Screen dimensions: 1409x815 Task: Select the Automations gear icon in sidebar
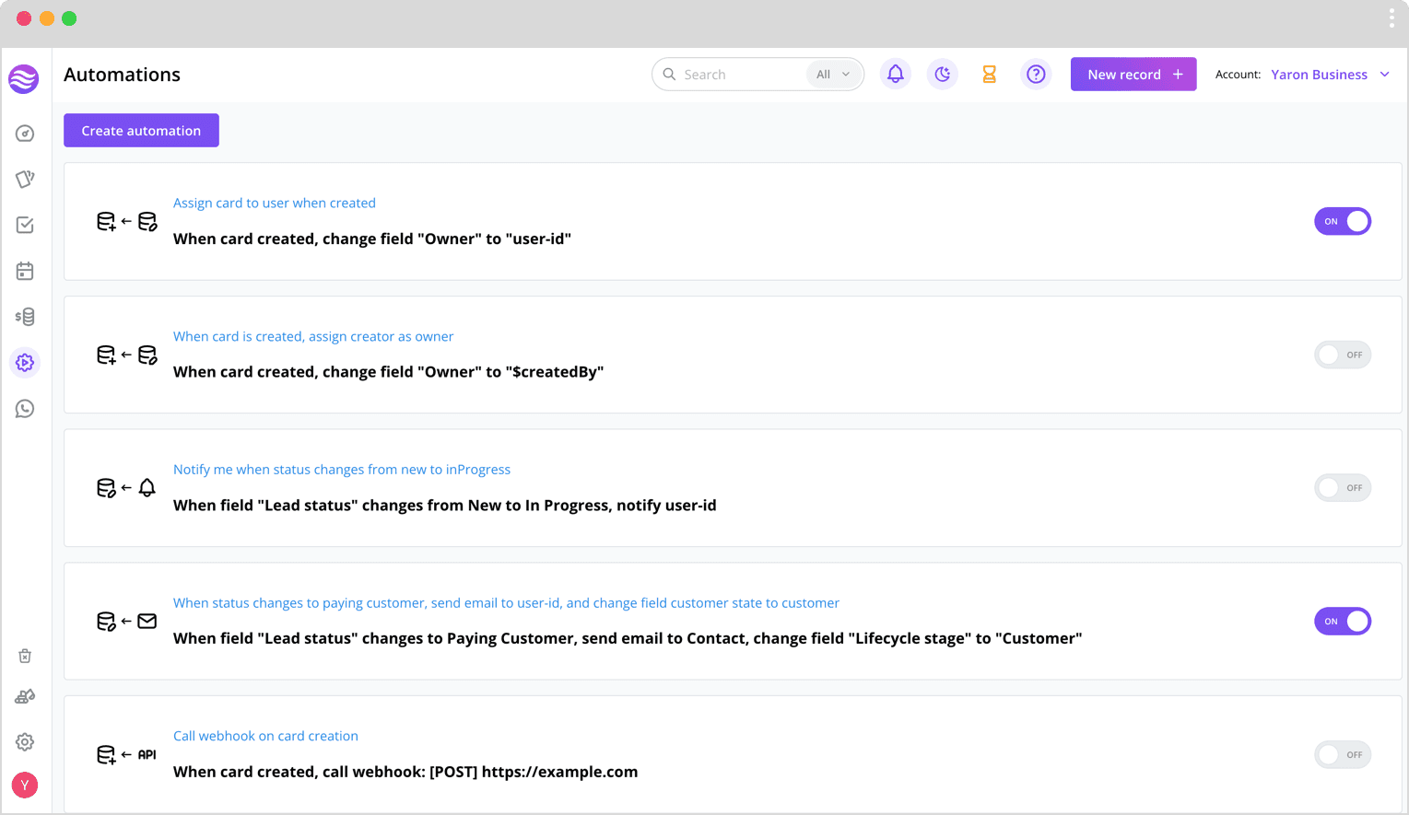(x=25, y=363)
